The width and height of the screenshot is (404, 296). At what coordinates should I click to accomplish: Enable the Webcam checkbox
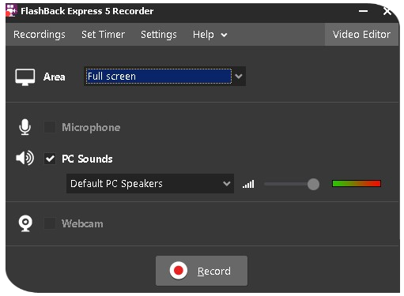[50, 223]
